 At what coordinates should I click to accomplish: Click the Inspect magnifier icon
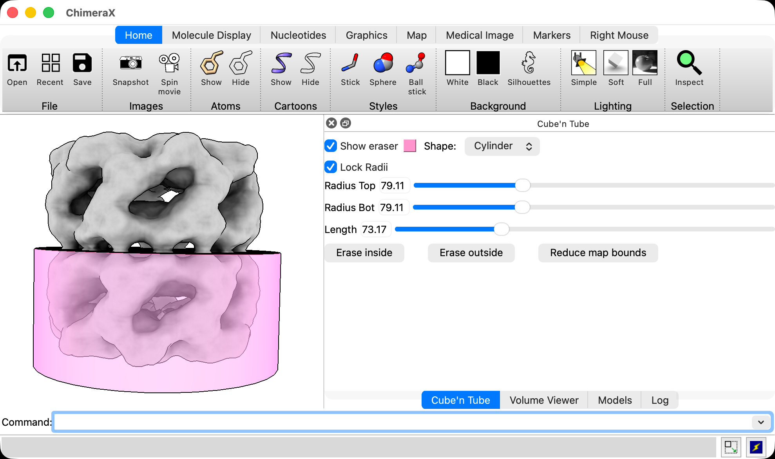(689, 63)
